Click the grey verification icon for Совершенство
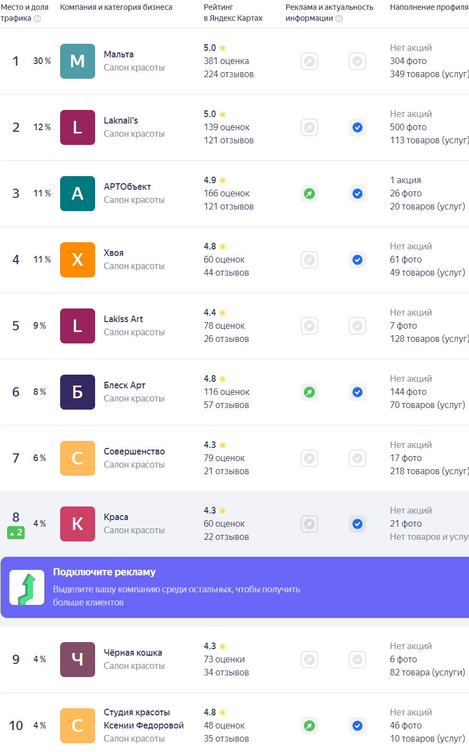 (x=357, y=458)
